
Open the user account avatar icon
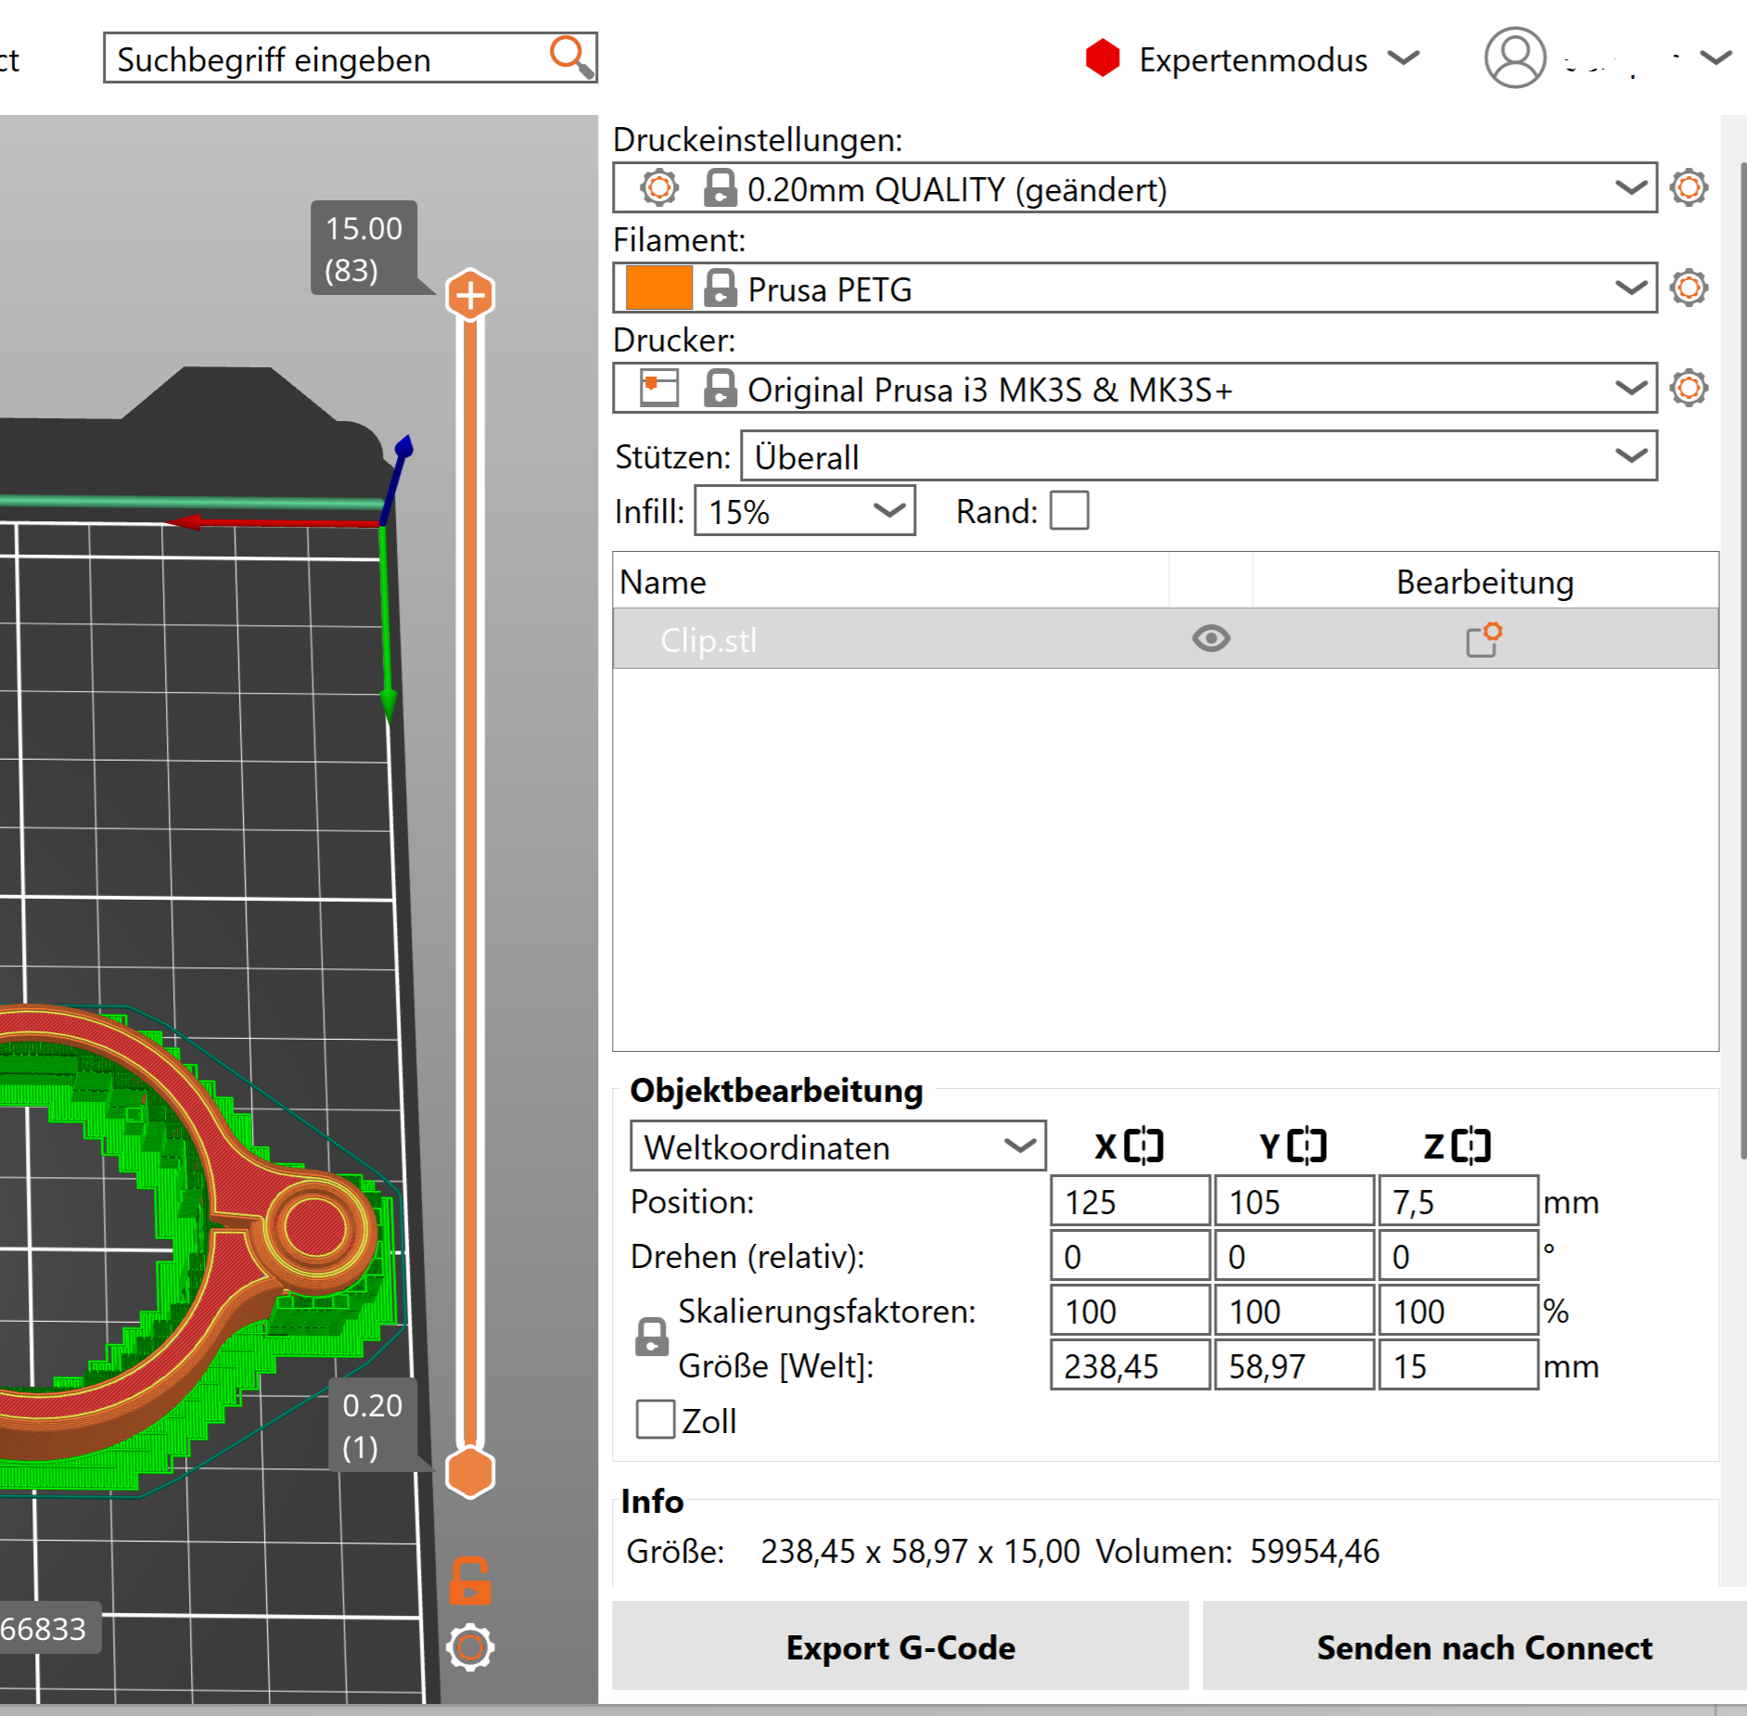pos(1514,58)
